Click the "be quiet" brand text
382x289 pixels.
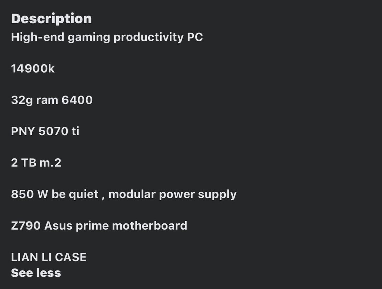(x=75, y=194)
